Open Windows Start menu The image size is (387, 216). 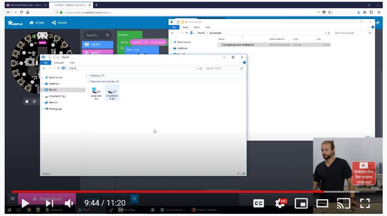click(9, 210)
